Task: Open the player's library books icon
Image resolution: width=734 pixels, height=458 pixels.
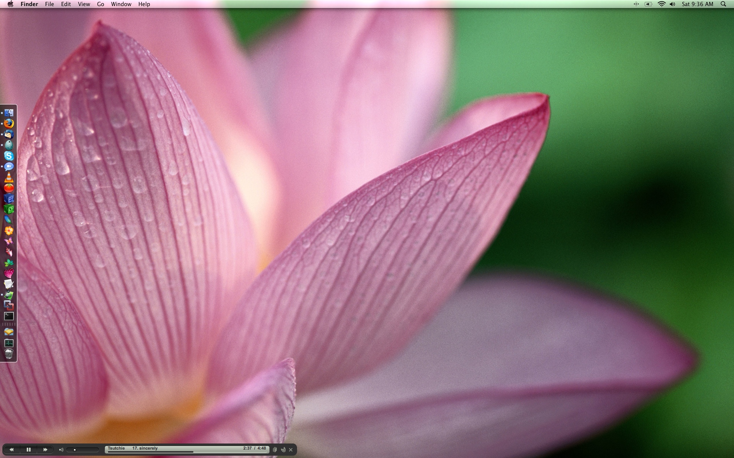Action: (x=275, y=450)
